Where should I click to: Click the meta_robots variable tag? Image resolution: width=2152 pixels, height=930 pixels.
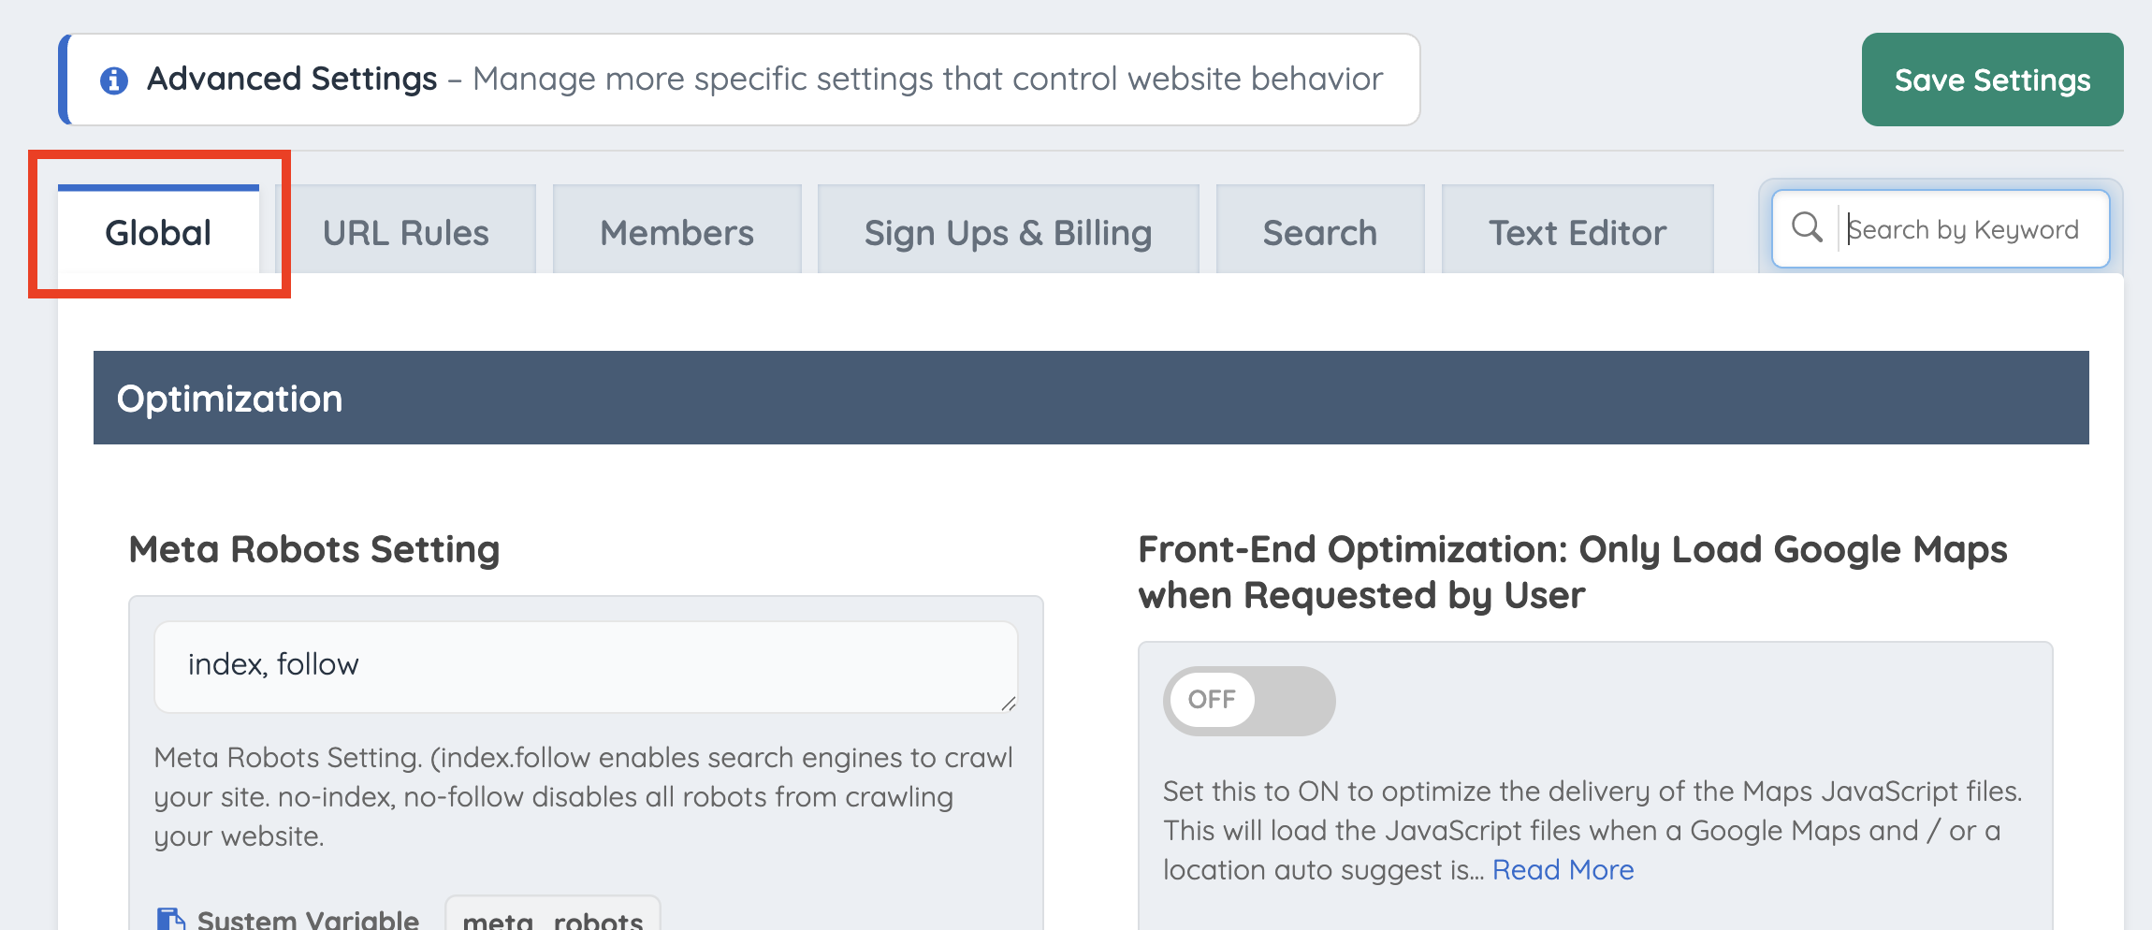pos(553,917)
